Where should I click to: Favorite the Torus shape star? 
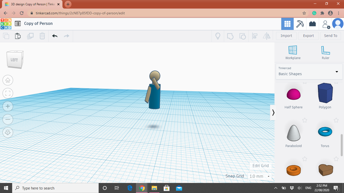tap(336, 120)
